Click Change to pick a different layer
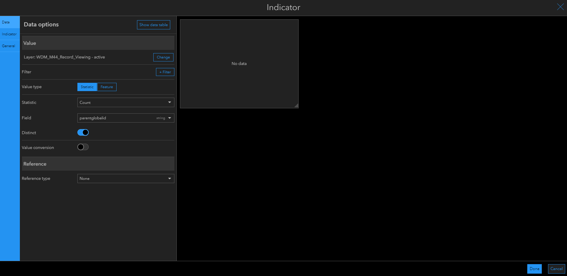This screenshot has width=567, height=276. point(163,57)
